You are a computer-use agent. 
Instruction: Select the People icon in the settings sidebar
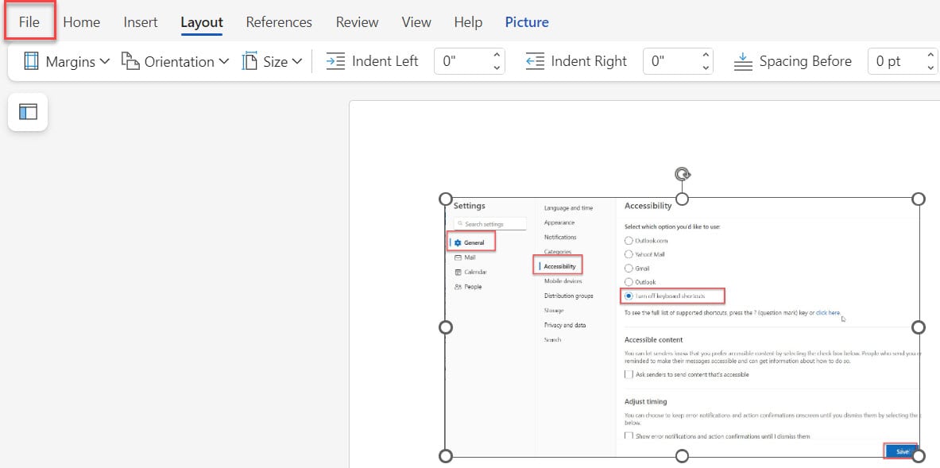tap(459, 286)
